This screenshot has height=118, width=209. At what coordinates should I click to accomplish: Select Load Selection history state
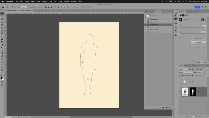pos(158,25)
